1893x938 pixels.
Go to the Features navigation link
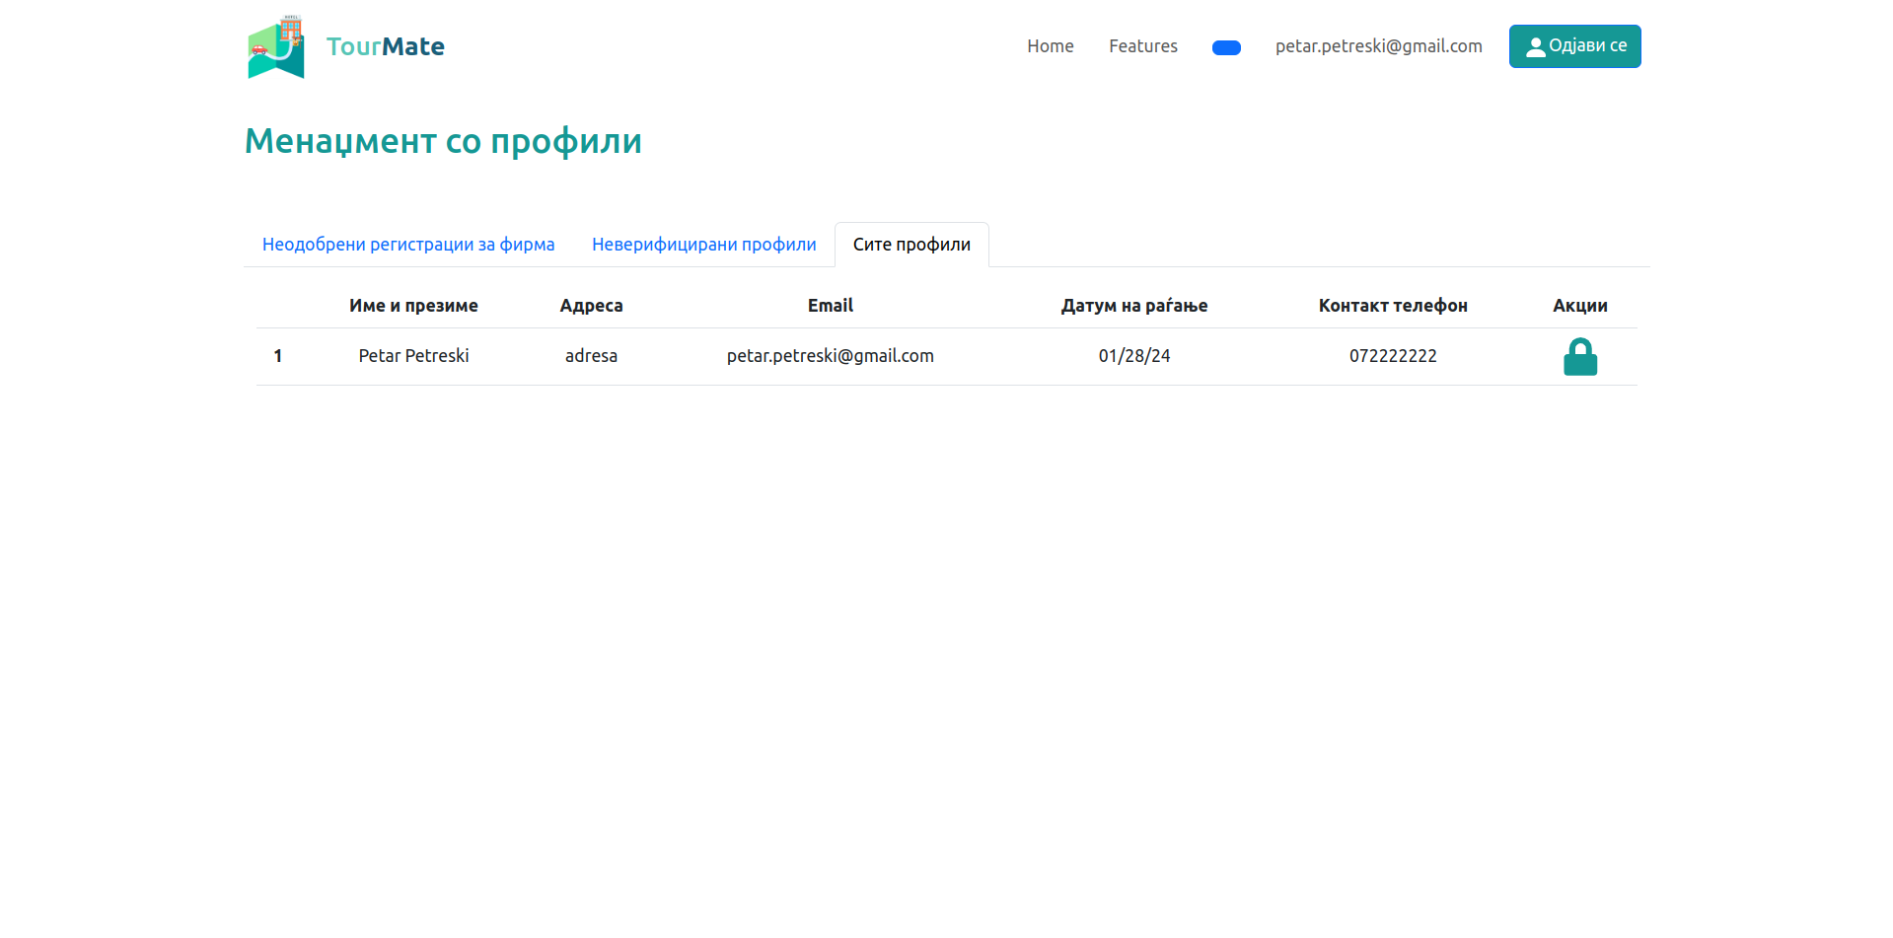(x=1142, y=46)
